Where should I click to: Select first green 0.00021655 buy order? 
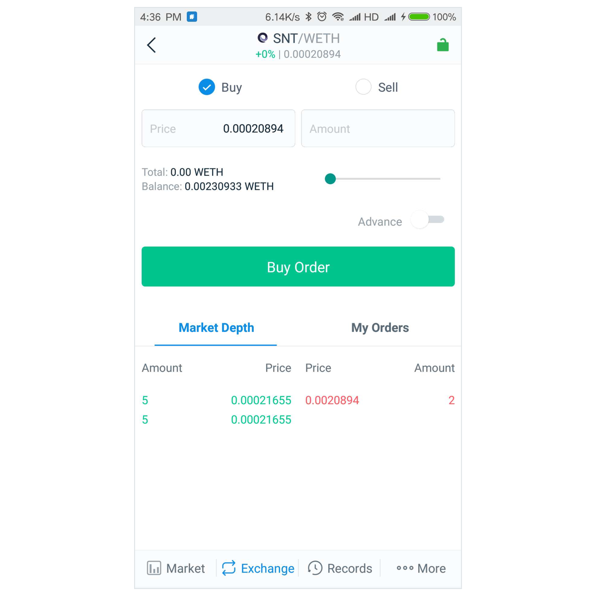point(217,400)
